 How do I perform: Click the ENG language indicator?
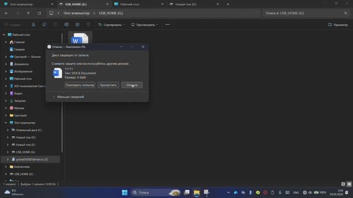pos(296,193)
